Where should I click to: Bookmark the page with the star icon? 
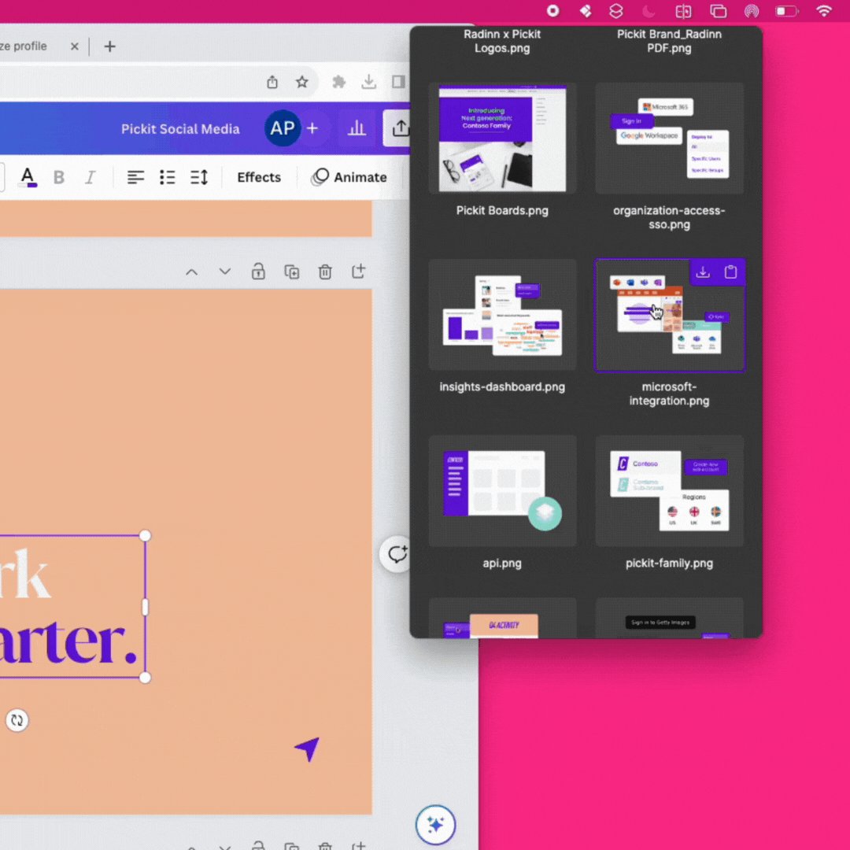coord(302,82)
